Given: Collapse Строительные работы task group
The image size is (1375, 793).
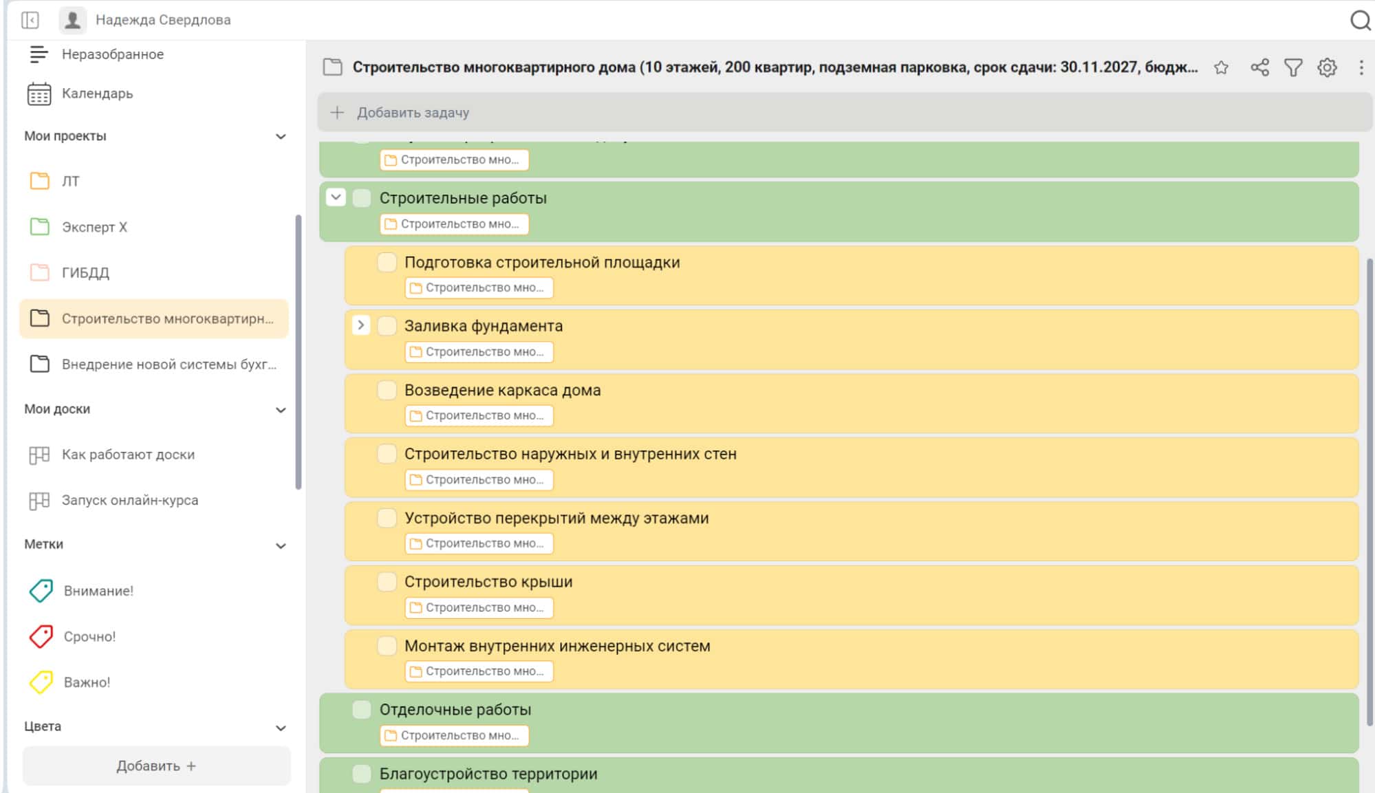Looking at the screenshot, I should tap(336, 197).
